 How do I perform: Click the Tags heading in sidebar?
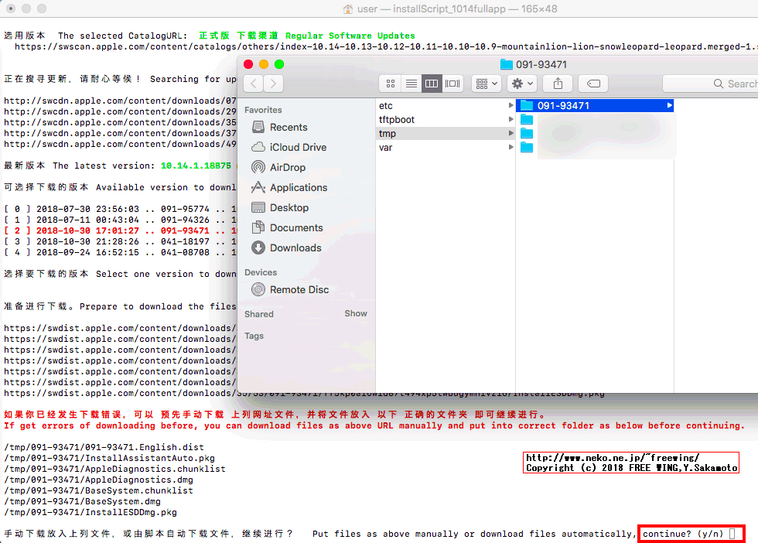click(x=254, y=336)
